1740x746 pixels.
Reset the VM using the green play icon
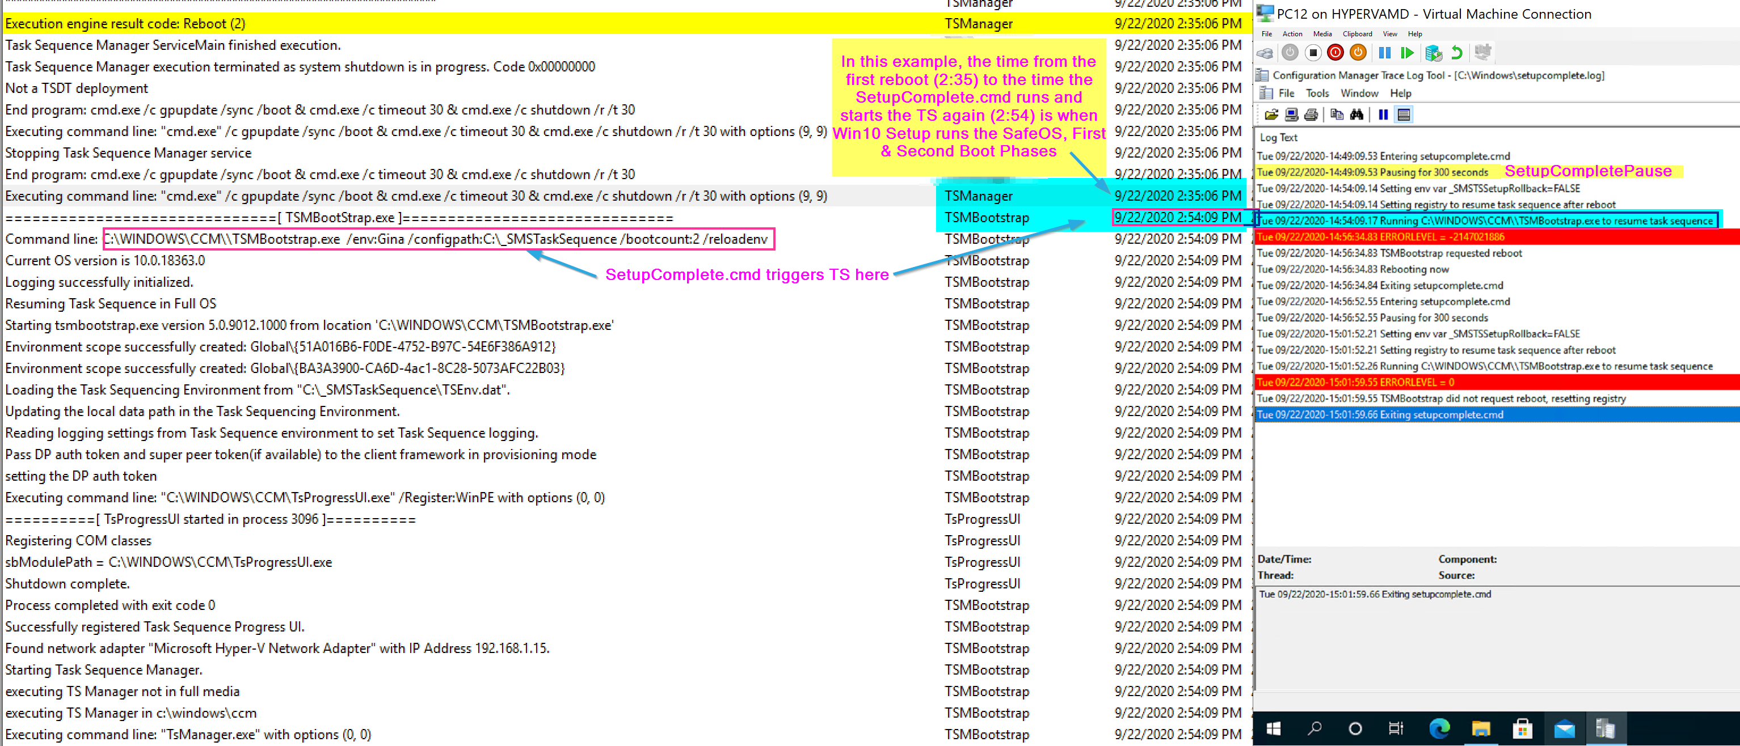(1407, 53)
